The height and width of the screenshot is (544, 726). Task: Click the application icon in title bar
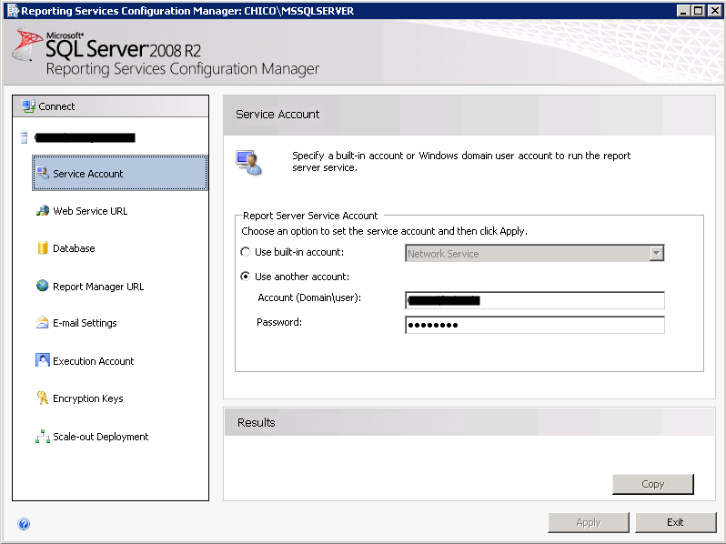13,11
